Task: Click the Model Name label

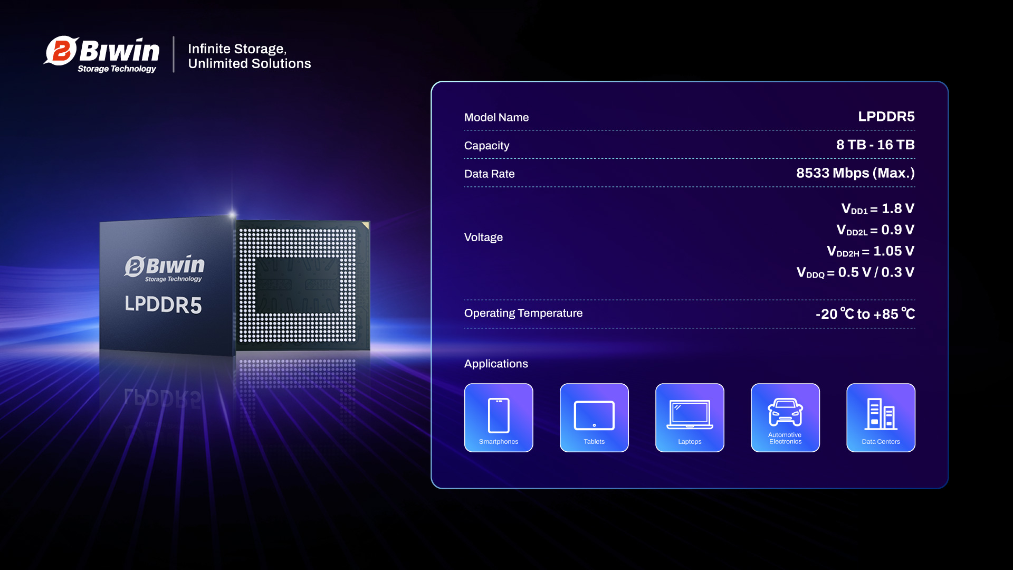Action: [496, 117]
